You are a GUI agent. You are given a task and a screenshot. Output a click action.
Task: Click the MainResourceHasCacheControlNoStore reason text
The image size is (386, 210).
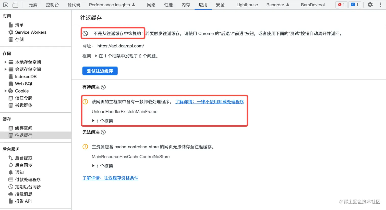131,157
